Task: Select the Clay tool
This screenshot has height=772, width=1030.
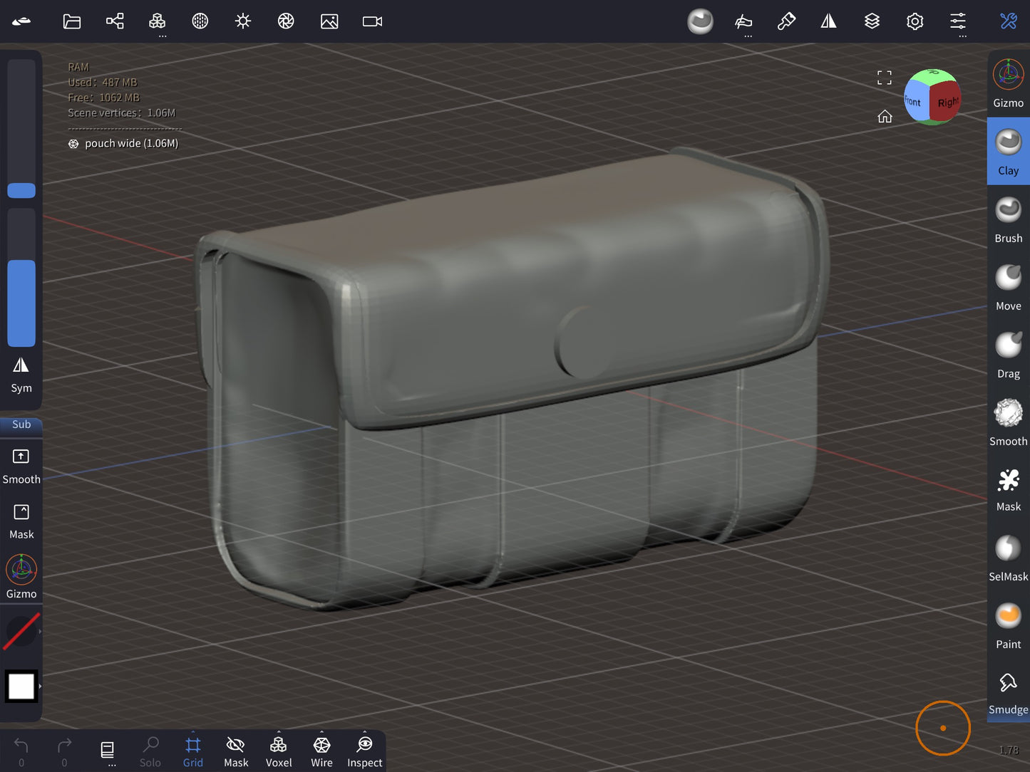Action: click(x=1009, y=152)
